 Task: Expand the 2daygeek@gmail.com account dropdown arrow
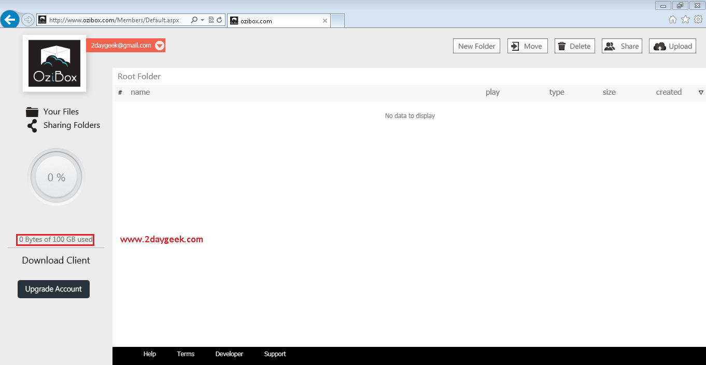pos(160,46)
